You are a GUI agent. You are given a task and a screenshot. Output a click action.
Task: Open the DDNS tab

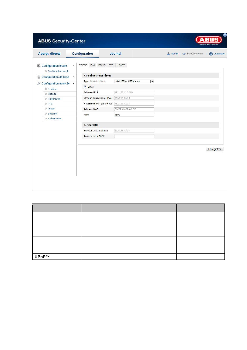pyautogui.click(x=102, y=65)
